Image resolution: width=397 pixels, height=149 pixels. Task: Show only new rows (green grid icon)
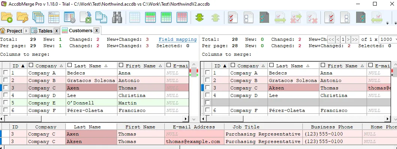[166, 17]
